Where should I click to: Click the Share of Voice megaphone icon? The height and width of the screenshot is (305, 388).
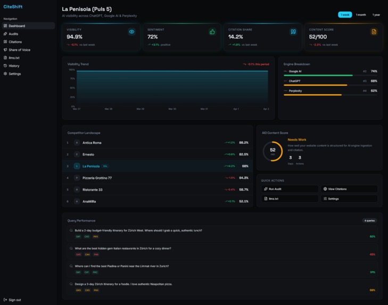5,50
